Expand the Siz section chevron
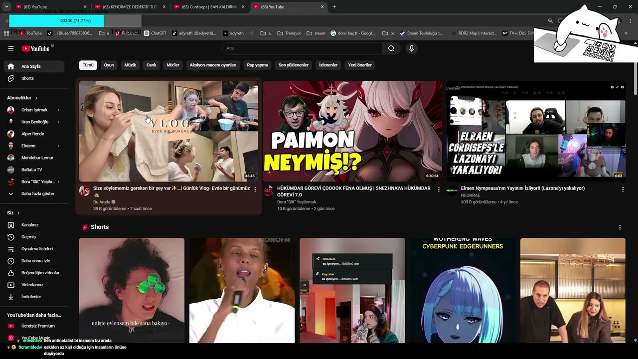This screenshot has height=359, width=638. 18,213
